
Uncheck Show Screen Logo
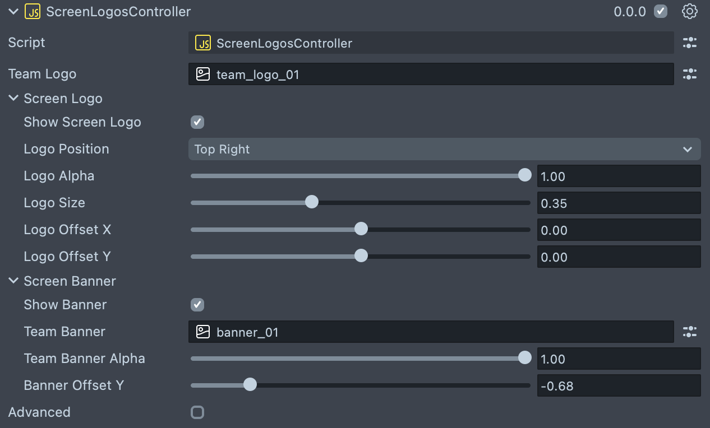197,122
